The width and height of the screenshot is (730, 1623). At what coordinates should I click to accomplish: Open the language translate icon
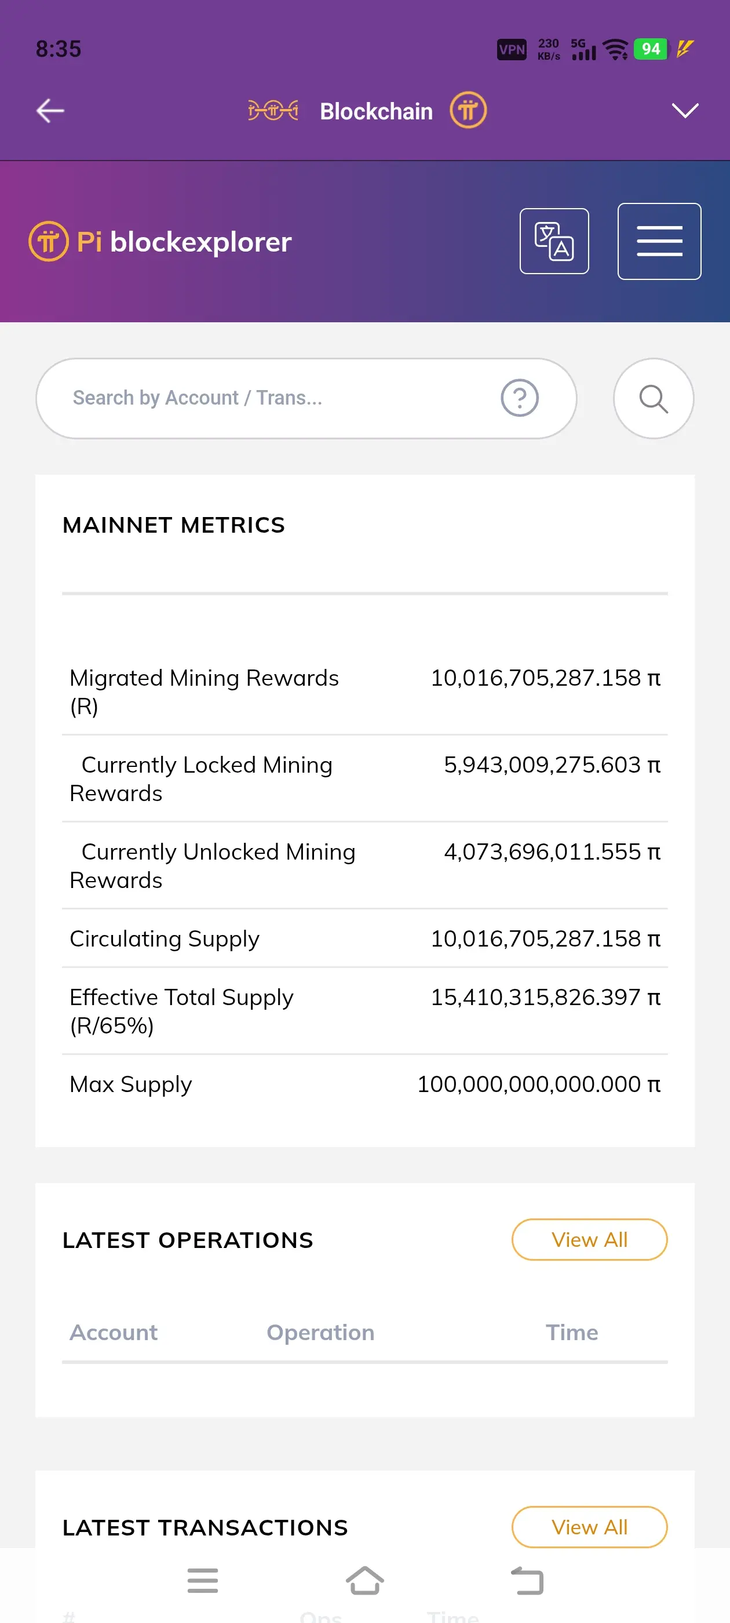554,241
